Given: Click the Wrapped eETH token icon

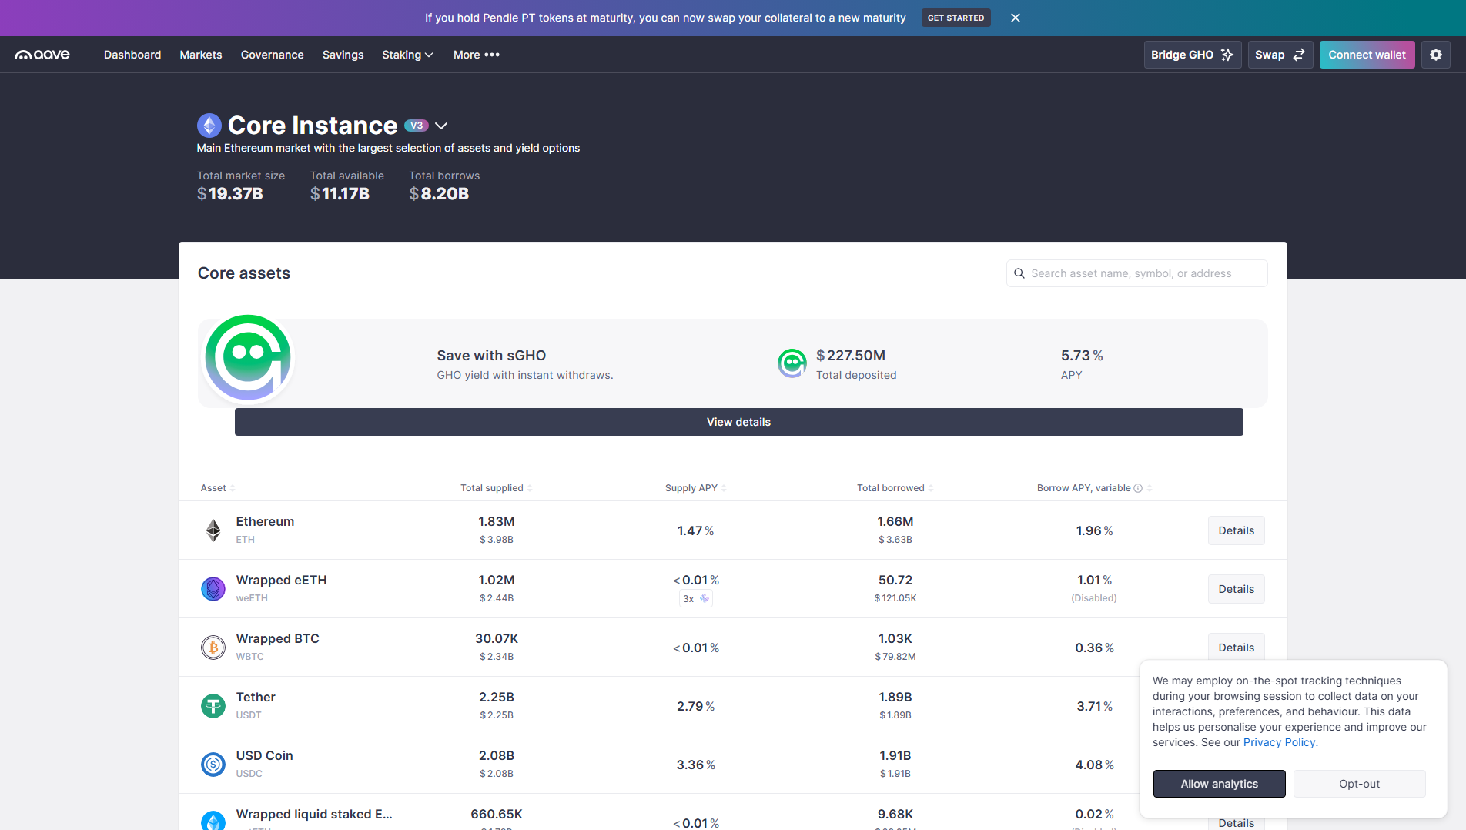Looking at the screenshot, I should click(x=213, y=589).
